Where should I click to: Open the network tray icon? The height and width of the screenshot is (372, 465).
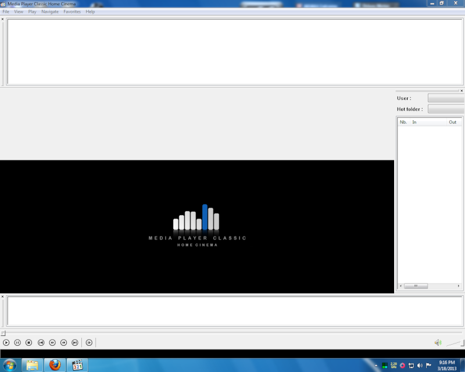pyautogui.click(x=411, y=366)
